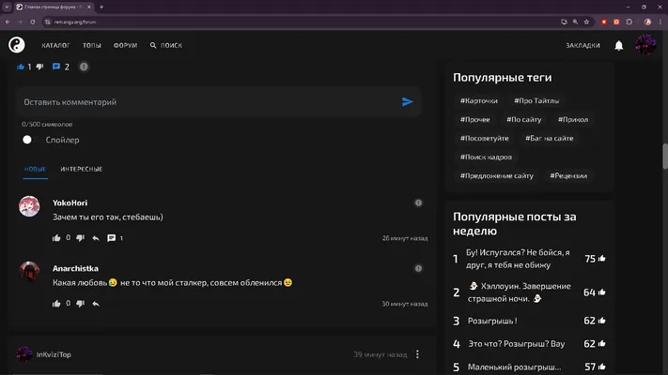The image size is (668, 375).
Task: Open popular post 'Бу! Испугался? Не бойся'
Action: [518, 259]
